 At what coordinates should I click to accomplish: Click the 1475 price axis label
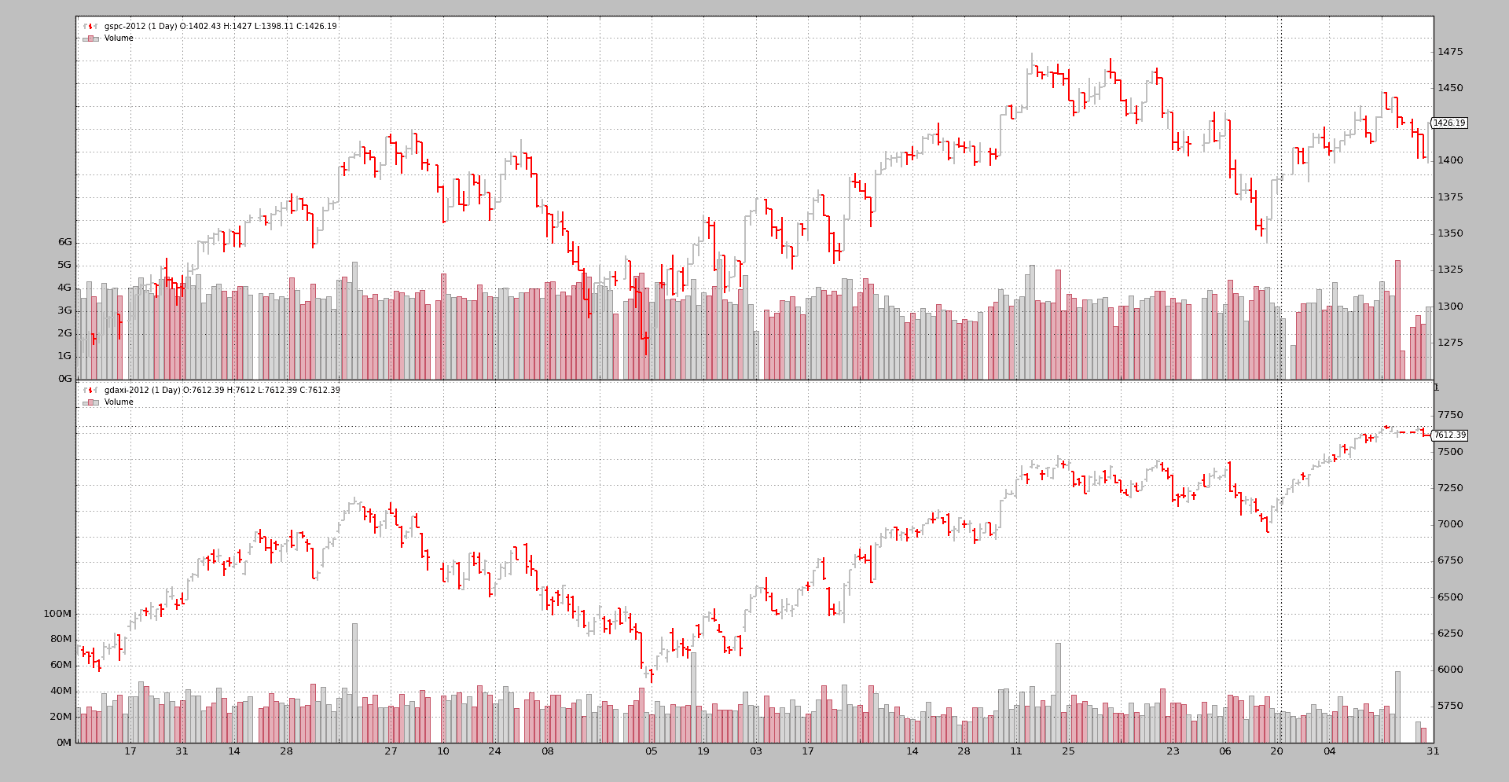pyautogui.click(x=1450, y=52)
